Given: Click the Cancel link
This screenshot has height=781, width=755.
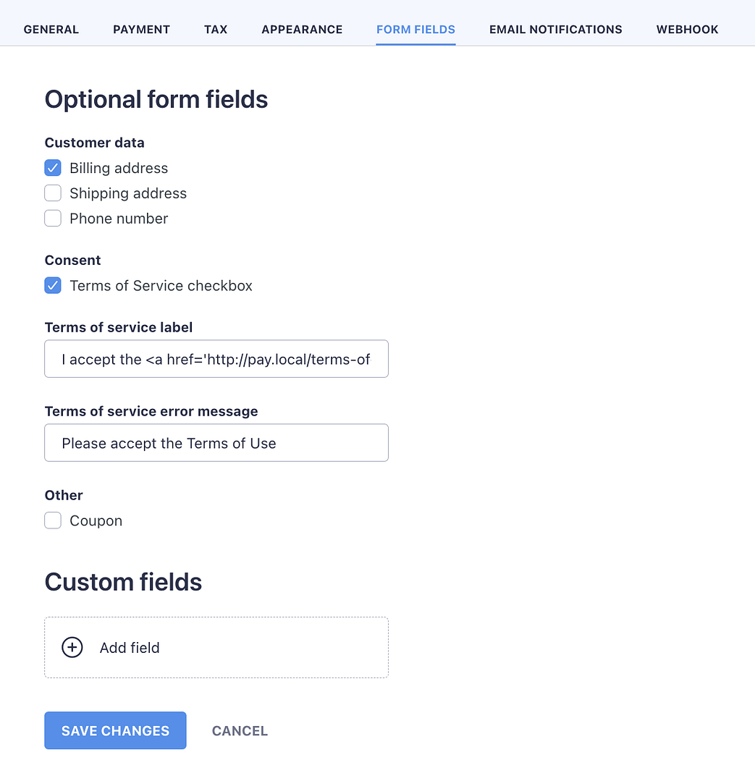Looking at the screenshot, I should [240, 731].
